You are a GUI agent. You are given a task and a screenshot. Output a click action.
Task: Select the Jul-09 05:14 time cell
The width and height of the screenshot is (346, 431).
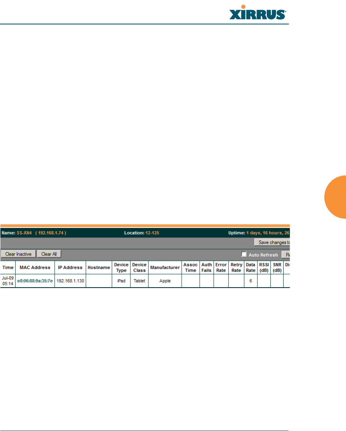pyautogui.click(x=8, y=281)
